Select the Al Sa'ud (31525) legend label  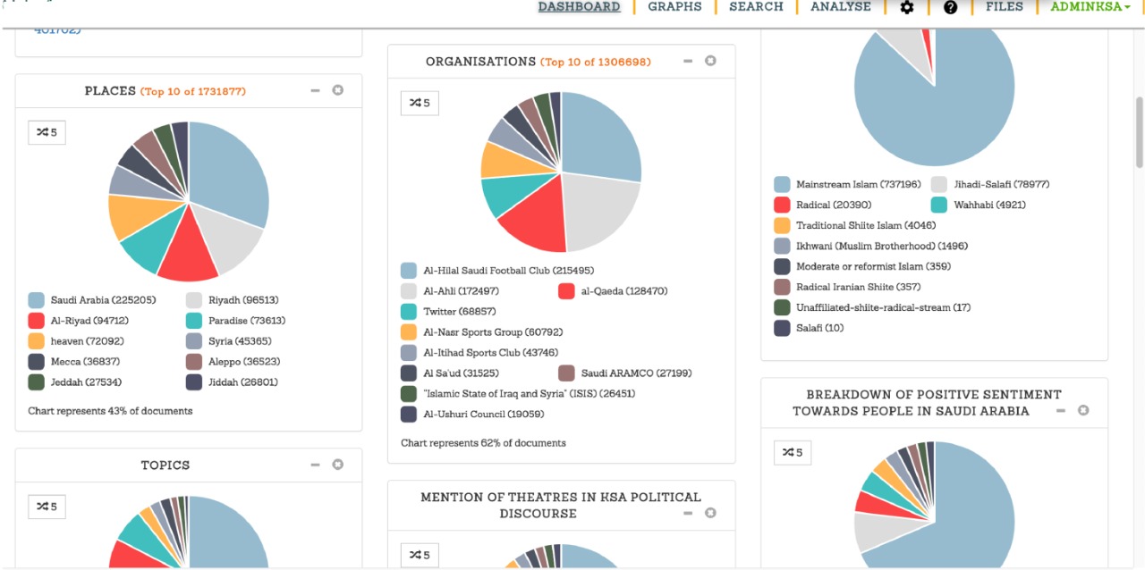(462, 373)
